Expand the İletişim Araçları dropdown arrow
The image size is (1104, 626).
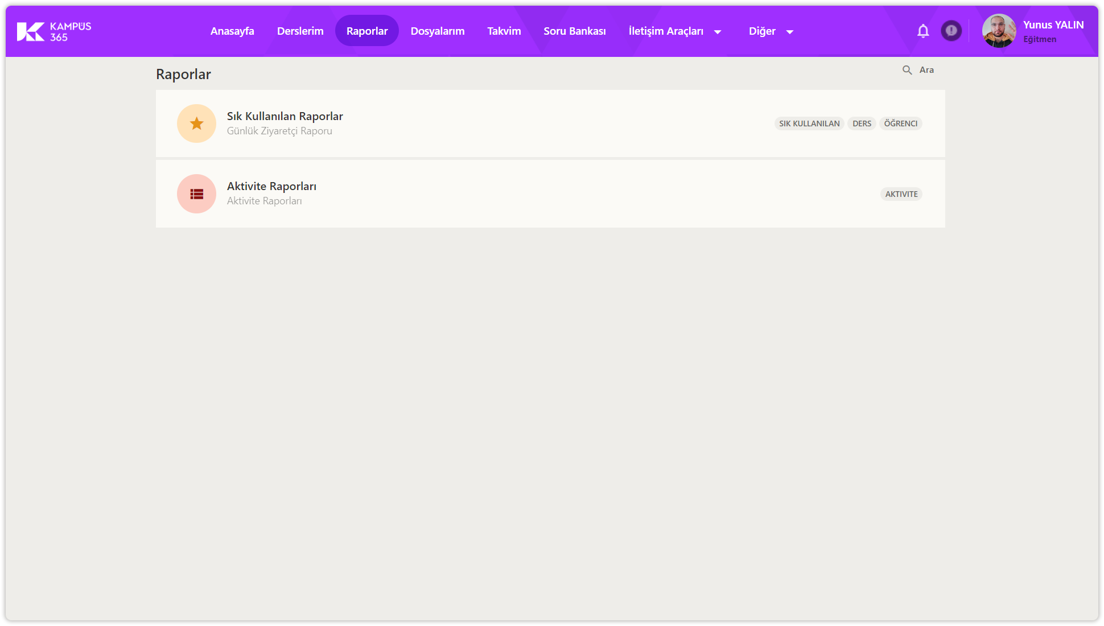pyautogui.click(x=718, y=32)
